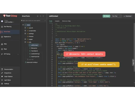Viewport: 135px width, 101px height.
Task: Click the Documentation book icon
Action: pos(2,69)
